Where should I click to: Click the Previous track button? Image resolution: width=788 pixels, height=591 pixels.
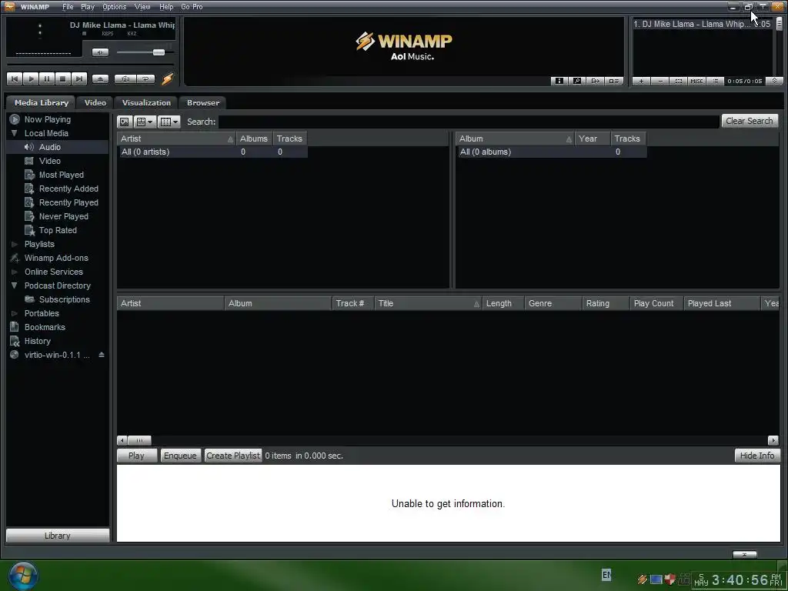[x=15, y=79]
